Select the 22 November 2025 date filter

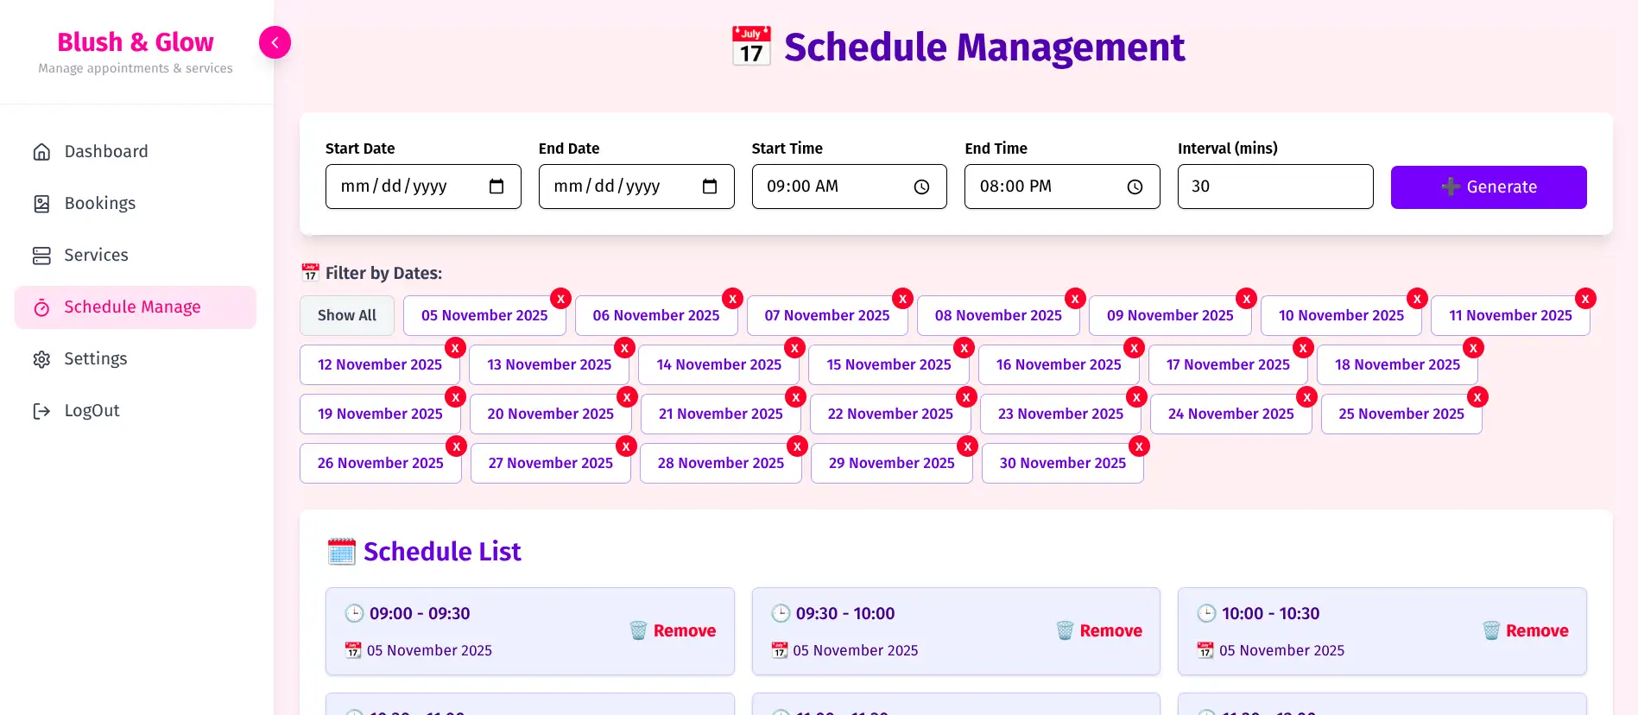click(889, 414)
